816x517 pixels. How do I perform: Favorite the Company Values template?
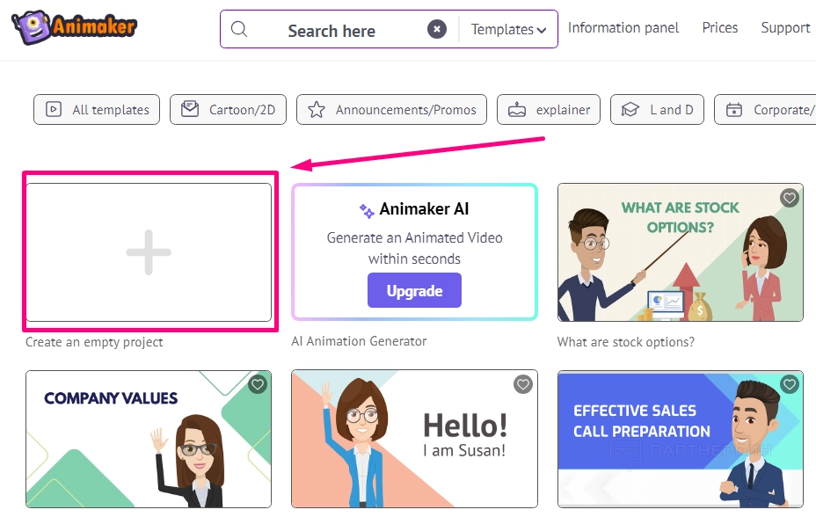pos(258,385)
